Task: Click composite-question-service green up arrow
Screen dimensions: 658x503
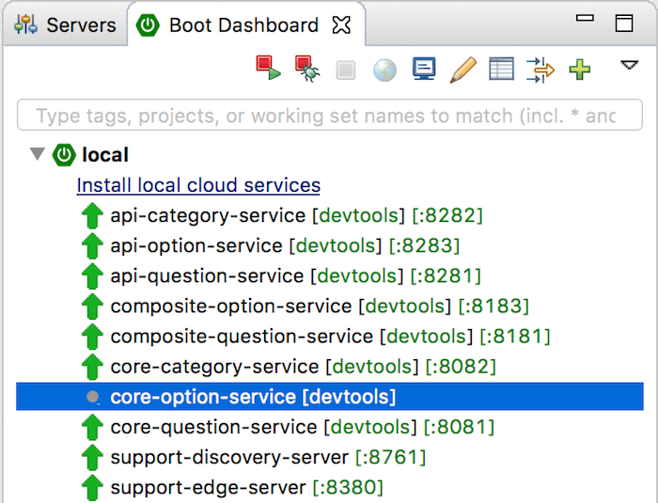Action: pyautogui.click(x=92, y=337)
